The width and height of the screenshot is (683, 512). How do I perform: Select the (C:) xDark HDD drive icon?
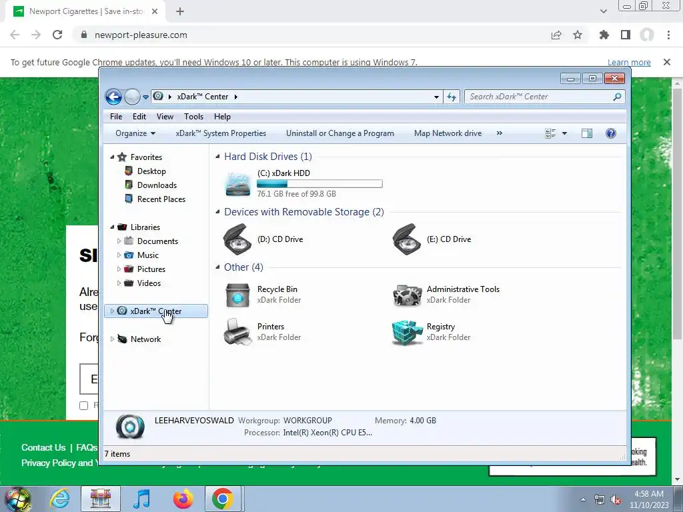tap(238, 184)
